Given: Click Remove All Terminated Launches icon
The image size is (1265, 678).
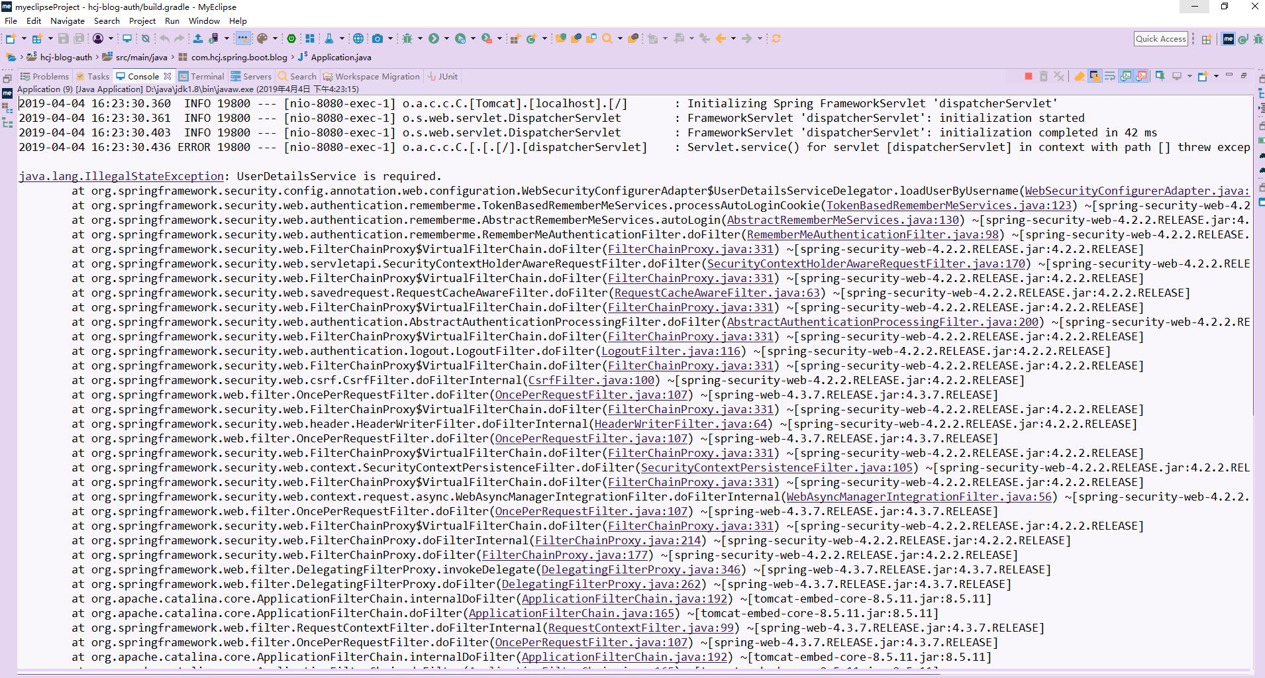Looking at the screenshot, I should coord(1059,76).
